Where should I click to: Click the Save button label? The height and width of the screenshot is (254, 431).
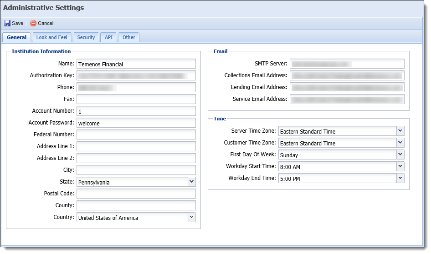coord(17,23)
